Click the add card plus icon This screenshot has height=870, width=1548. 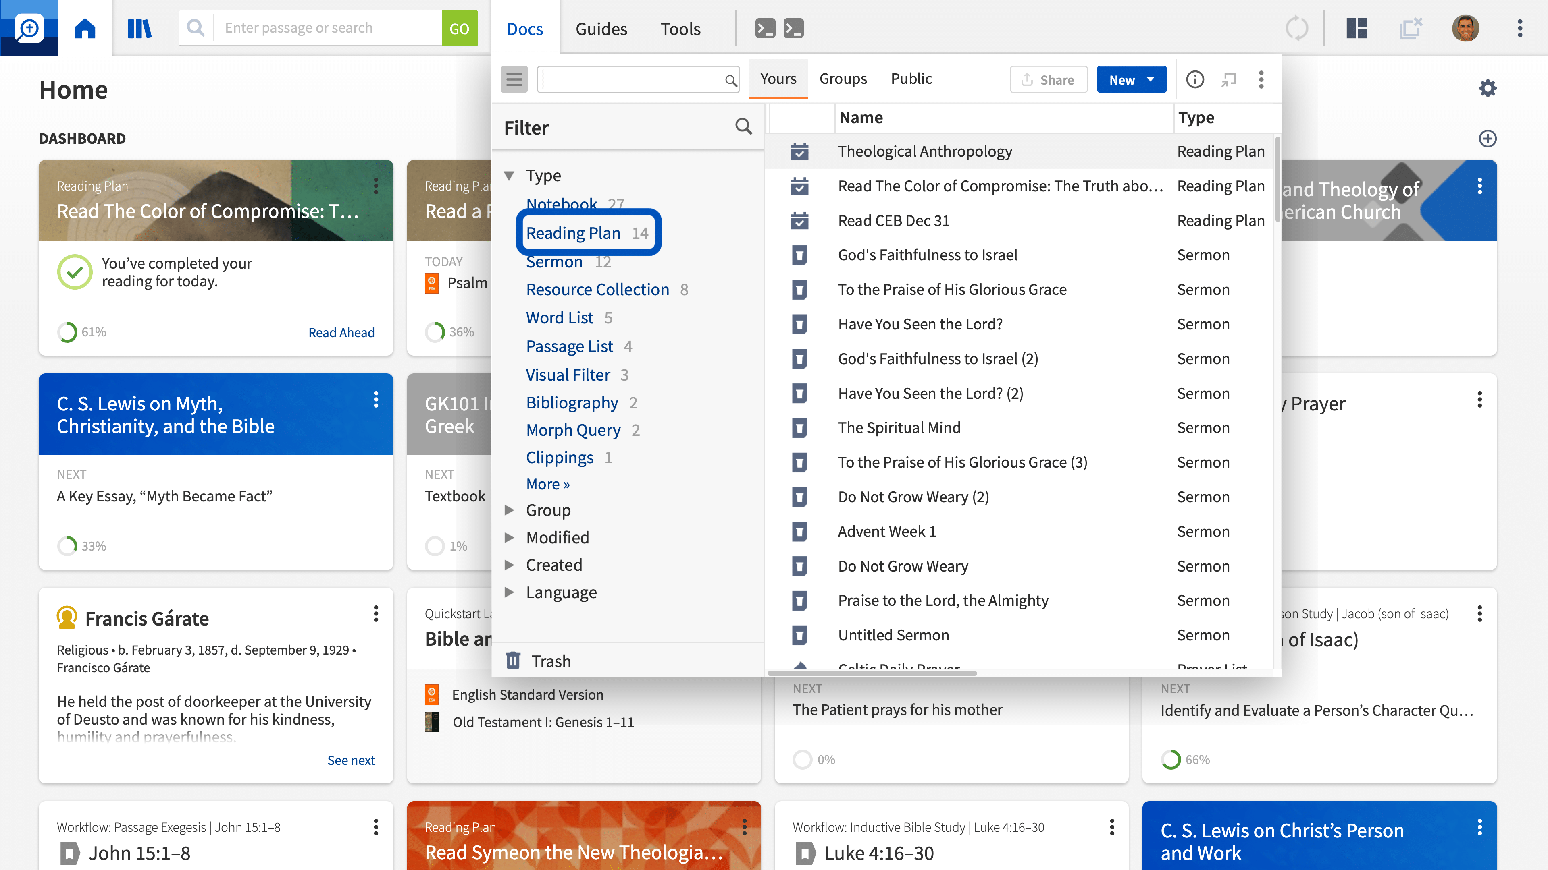[1487, 139]
